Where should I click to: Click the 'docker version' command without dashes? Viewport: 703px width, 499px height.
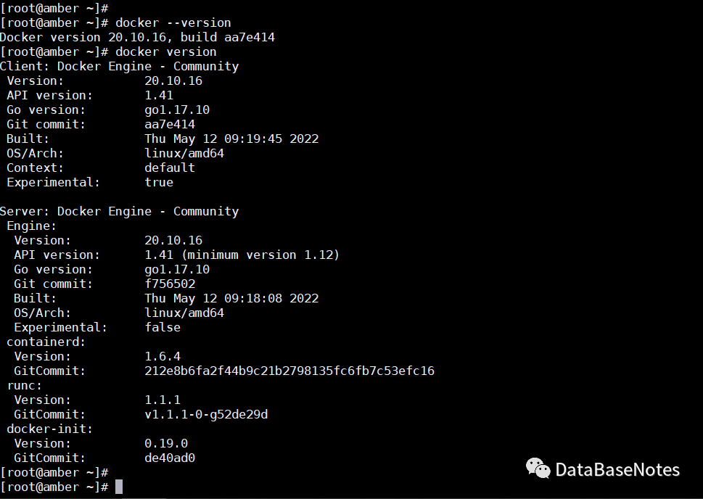[165, 51]
